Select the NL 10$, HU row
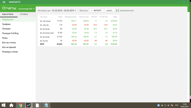The height and width of the screenshot is (108, 191). (x=79, y=25)
